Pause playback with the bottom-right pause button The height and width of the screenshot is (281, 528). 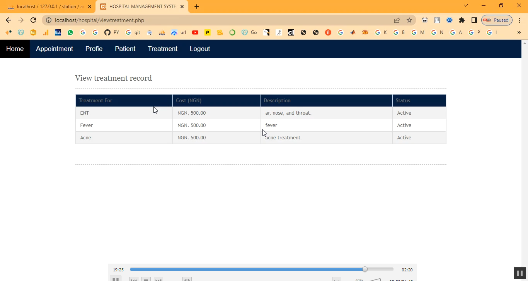tap(520, 273)
